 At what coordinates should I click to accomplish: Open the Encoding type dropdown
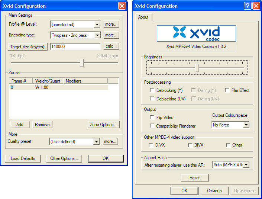97,35
